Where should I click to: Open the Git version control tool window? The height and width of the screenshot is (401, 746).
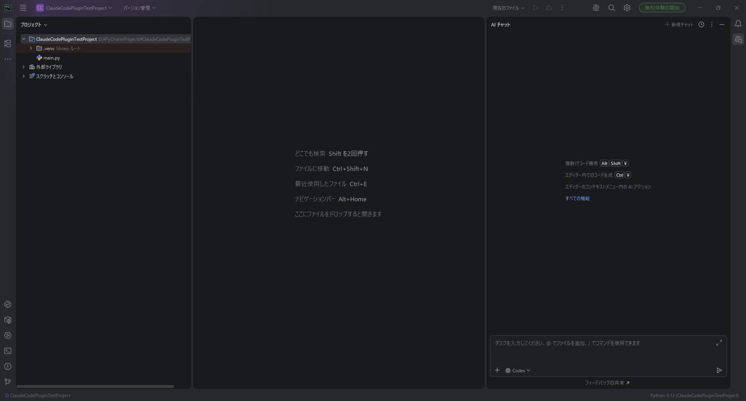[8, 382]
